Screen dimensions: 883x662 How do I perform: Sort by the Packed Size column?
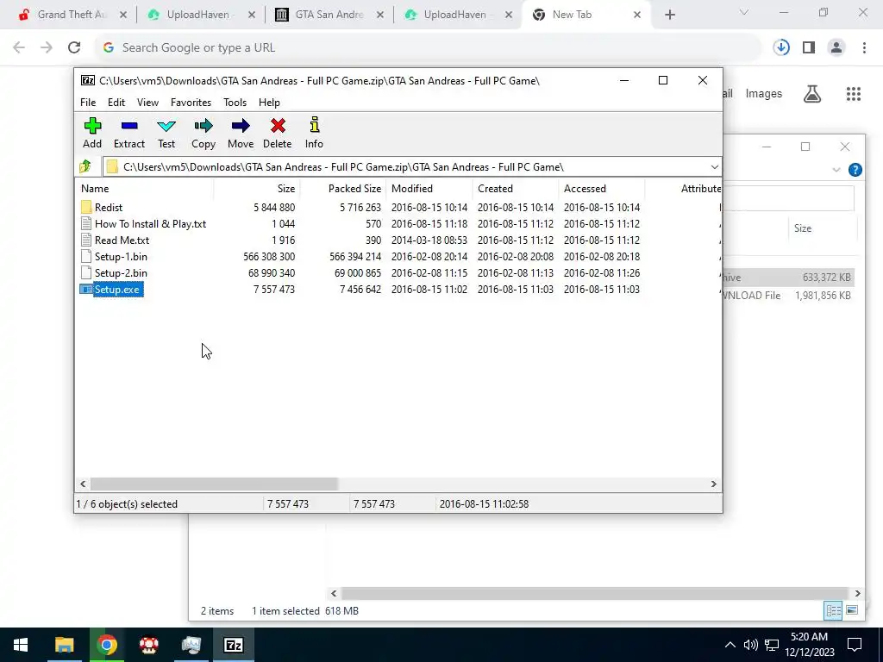coord(342,189)
